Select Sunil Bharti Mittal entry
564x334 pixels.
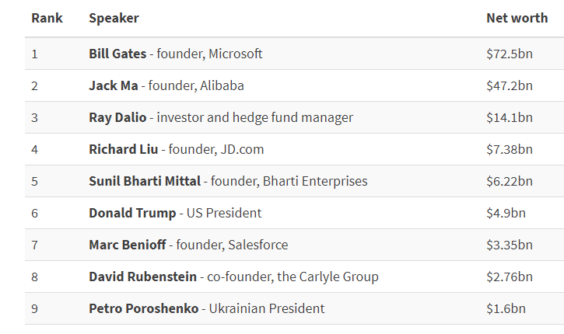(228, 181)
